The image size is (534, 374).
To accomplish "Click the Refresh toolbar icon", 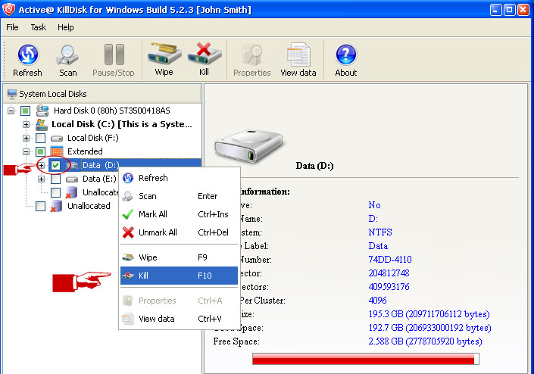I will click(27, 55).
